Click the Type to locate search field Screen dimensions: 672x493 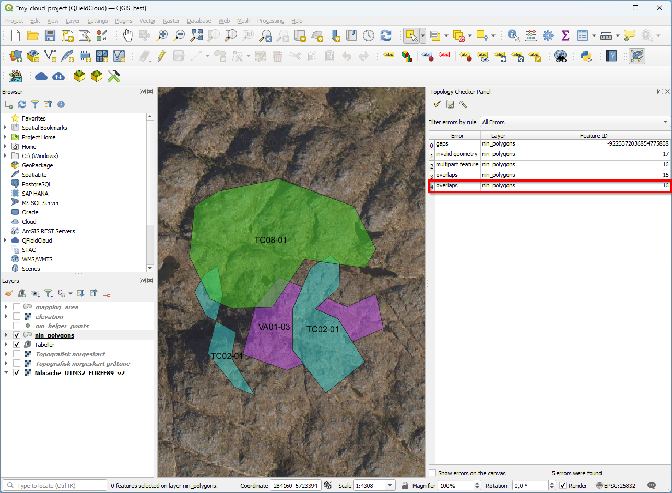55,486
